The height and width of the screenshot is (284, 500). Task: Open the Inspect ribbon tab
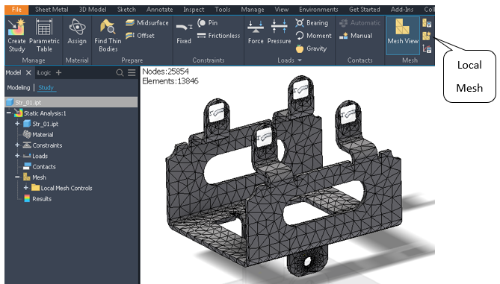194,10
